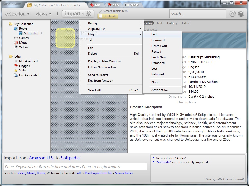
Task: Open the TAG tab
Action: point(95,5)
